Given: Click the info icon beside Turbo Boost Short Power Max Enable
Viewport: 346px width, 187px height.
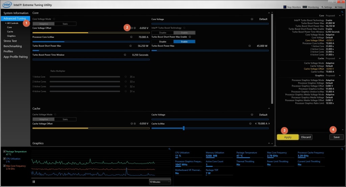Looking at the screenshot, I should pyautogui.click(x=190, y=37).
